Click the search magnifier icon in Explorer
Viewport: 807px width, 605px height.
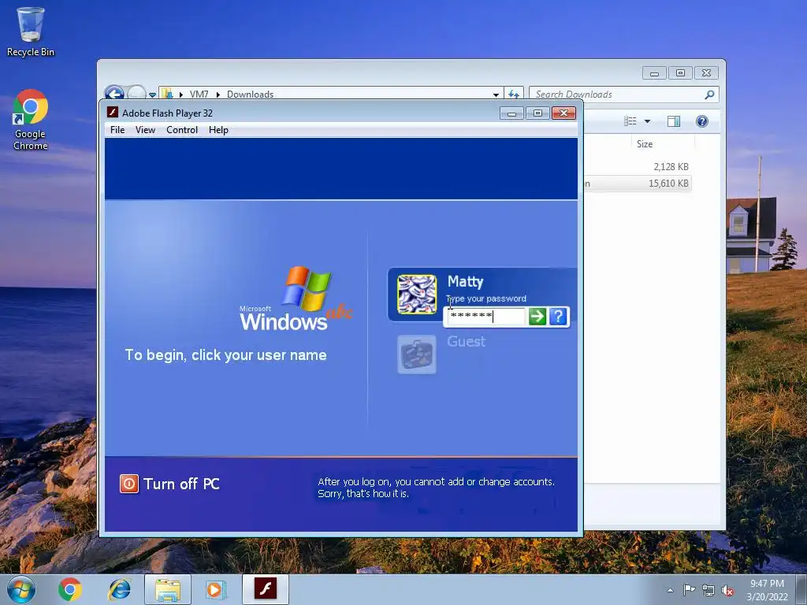click(x=710, y=95)
